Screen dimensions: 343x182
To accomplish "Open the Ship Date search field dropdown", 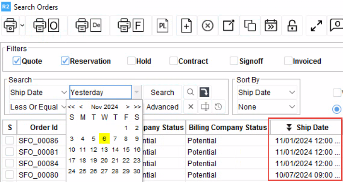I will [39, 92].
